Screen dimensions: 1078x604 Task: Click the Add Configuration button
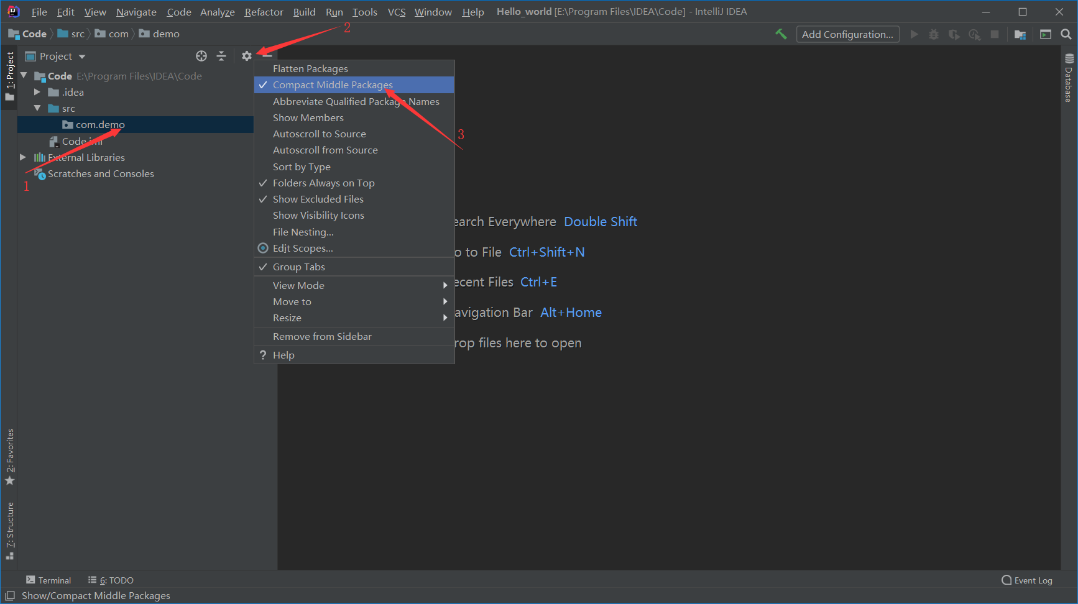[x=847, y=34]
